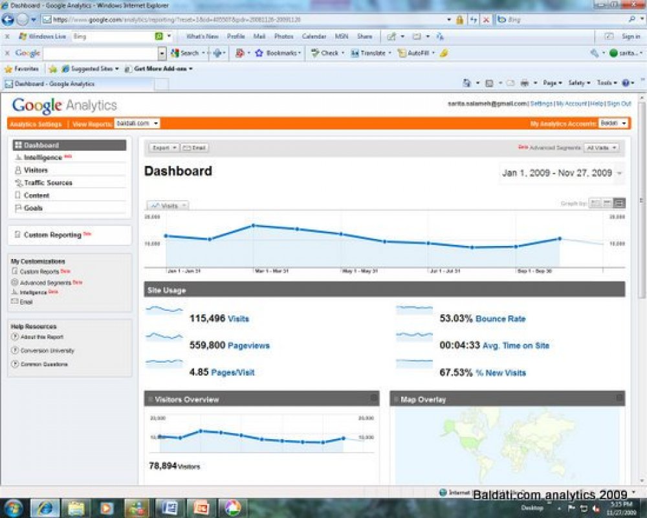Screen dimensions: 647x518
Task: Open Custom Reporting in sidebar
Action: 52,234
